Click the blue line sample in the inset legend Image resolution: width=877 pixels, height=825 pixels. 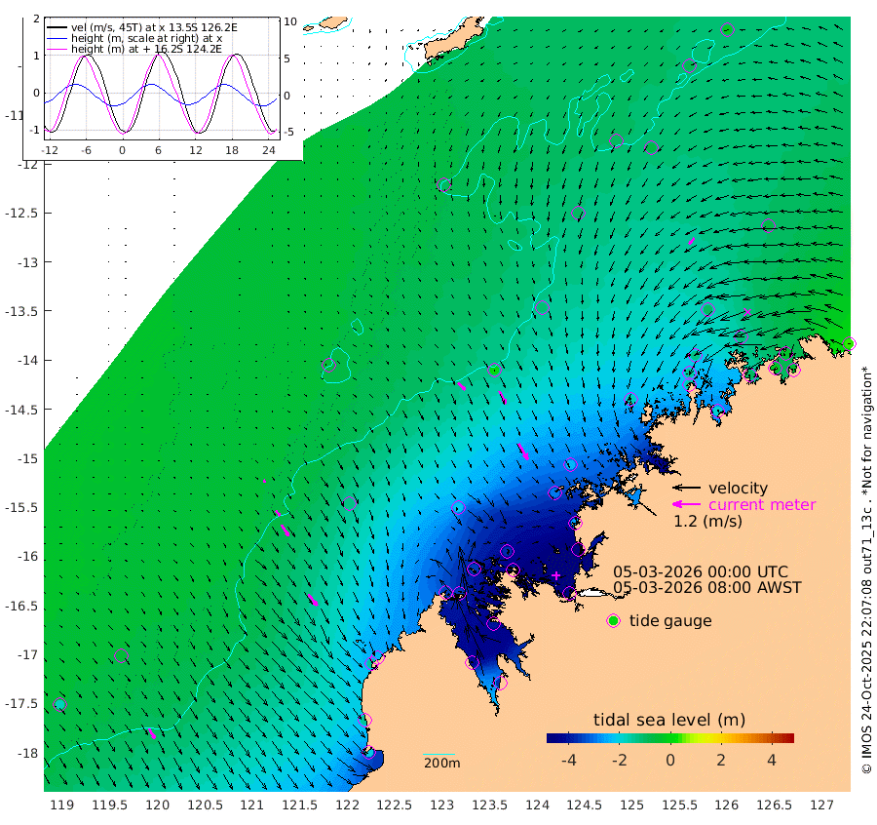point(57,38)
